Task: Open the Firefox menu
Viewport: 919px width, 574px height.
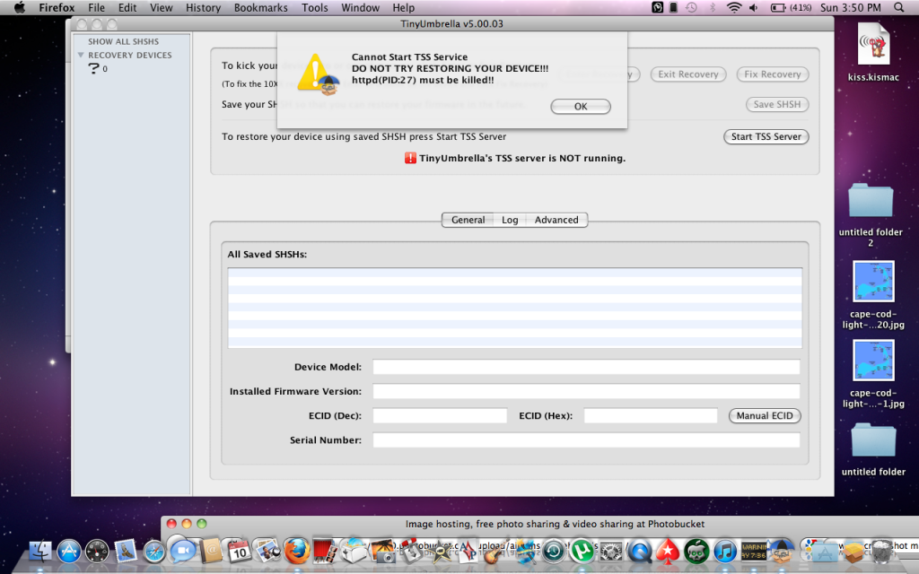Action: [x=57, y=7]
